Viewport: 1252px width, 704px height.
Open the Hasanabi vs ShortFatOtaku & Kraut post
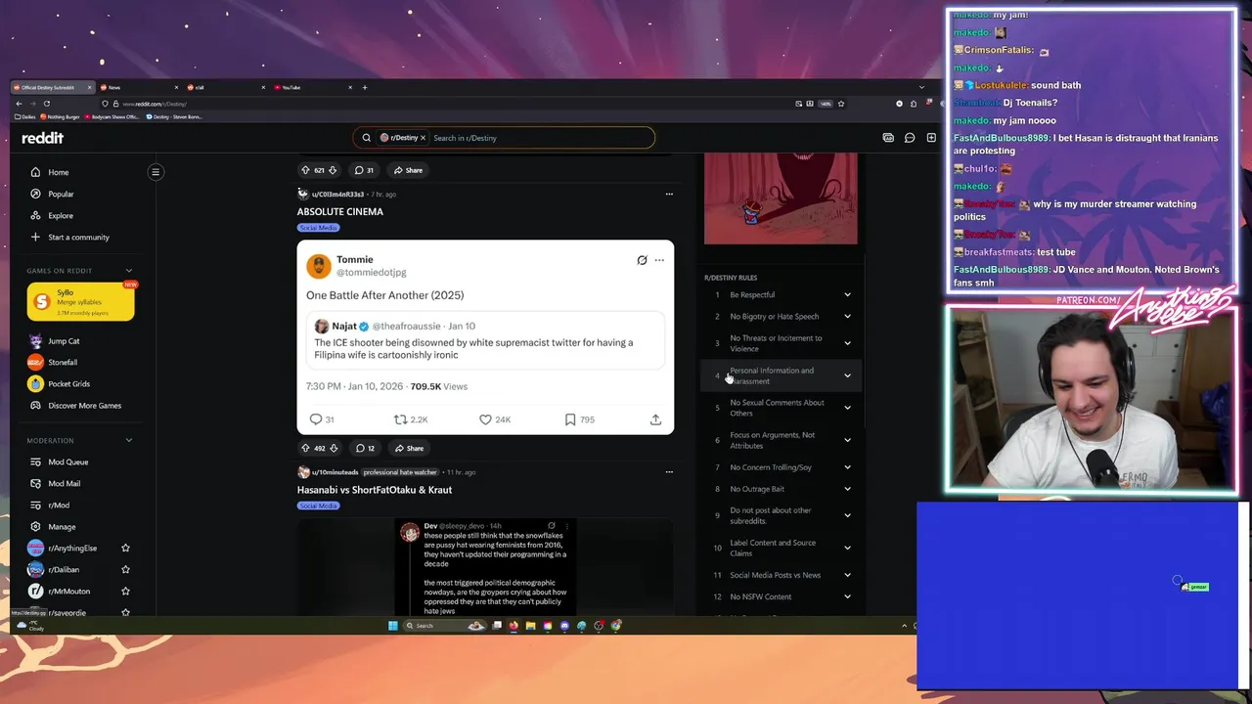tap(375, 490)
